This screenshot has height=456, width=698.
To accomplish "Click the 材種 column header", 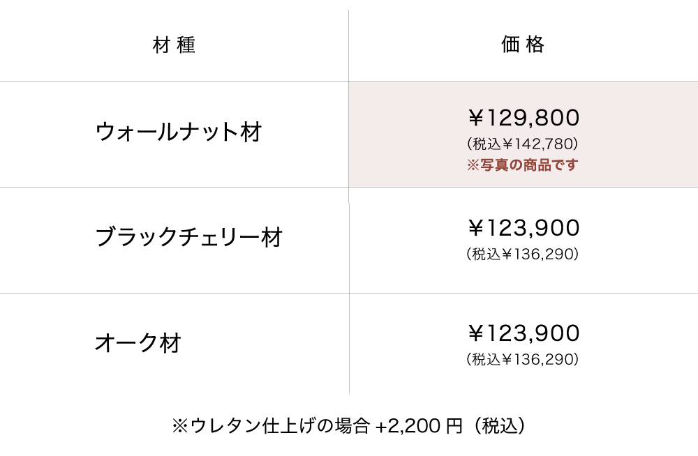I will [x=174, y=45].
